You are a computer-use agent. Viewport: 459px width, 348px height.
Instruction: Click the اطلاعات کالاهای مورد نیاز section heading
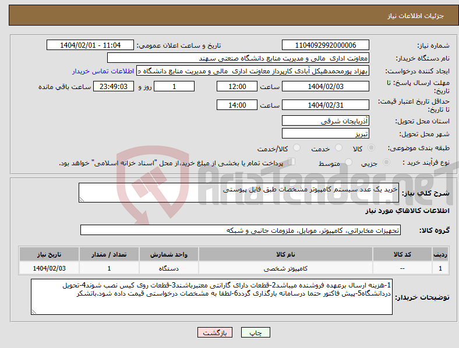[x=407, y=211]
